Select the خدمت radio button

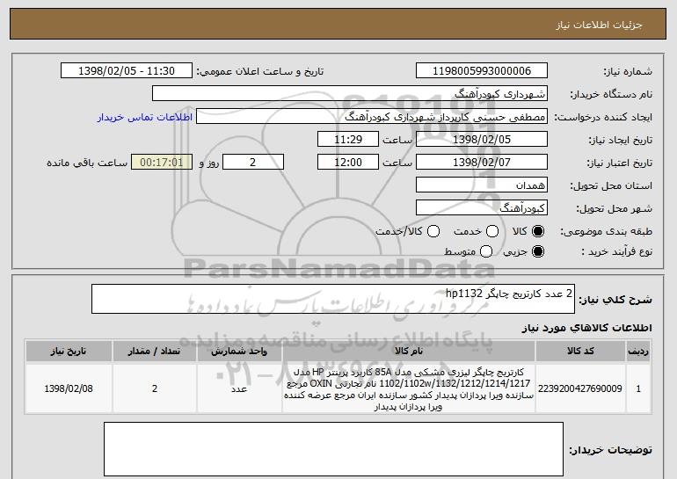492,231
